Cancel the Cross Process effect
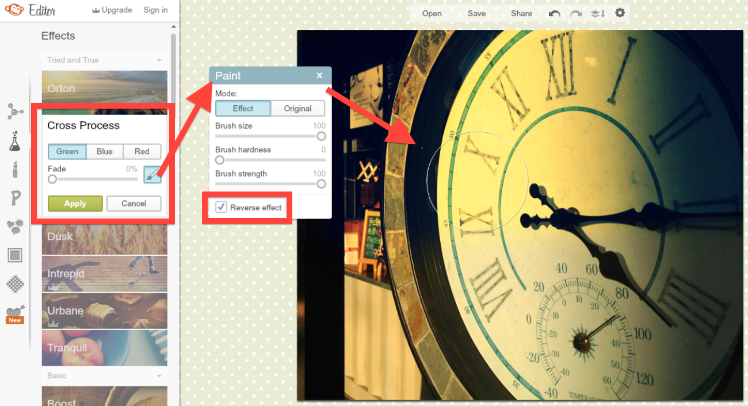The image size is (748, 406). (x=134, y=204)
